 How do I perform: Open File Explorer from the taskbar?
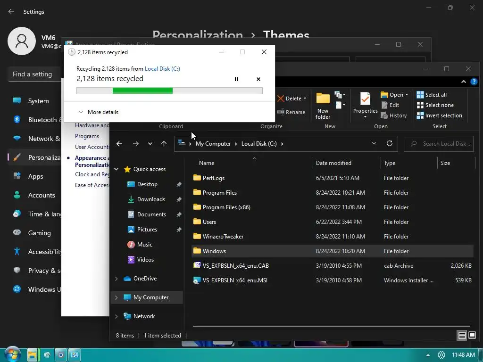[x=33, y=355]
